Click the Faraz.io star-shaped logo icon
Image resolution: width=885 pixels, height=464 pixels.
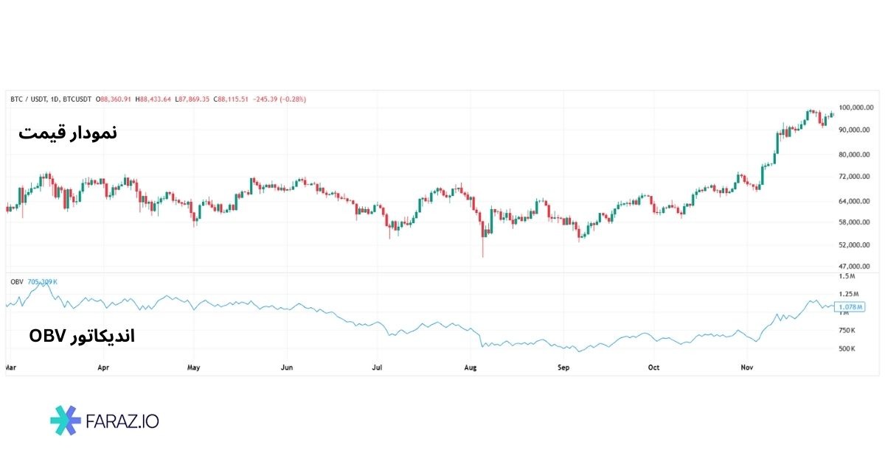point(66,421)
